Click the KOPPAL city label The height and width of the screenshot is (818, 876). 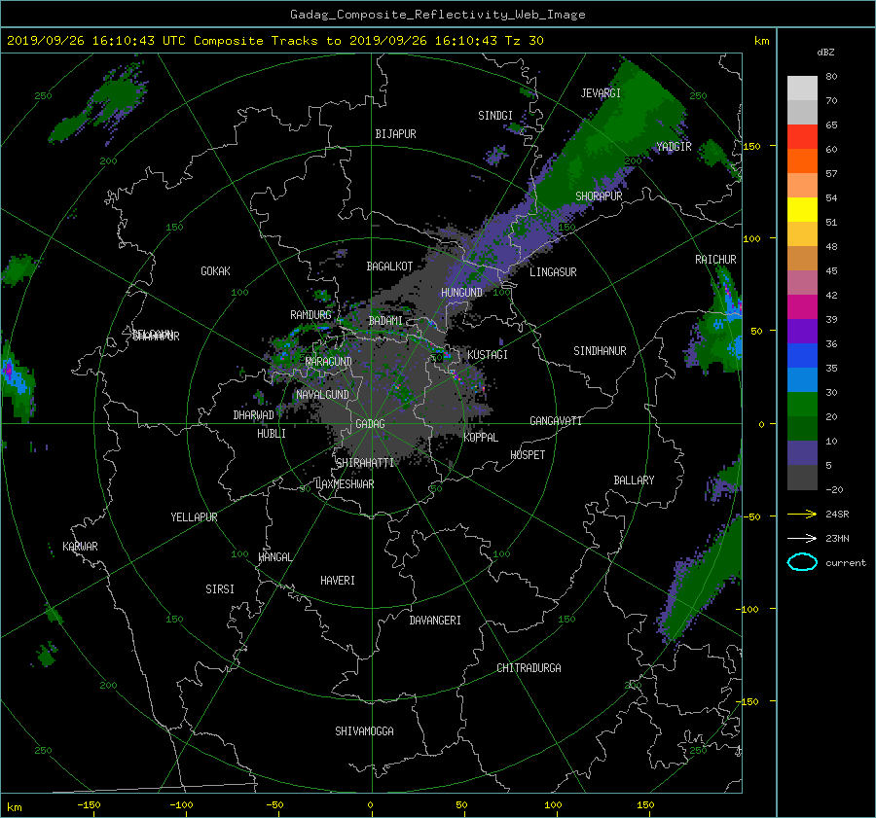481,438
